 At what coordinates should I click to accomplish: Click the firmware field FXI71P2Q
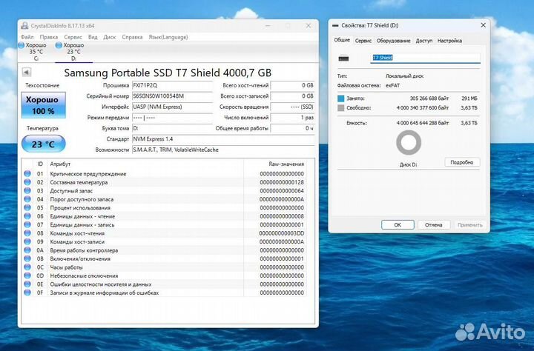[x=172, y=85]
